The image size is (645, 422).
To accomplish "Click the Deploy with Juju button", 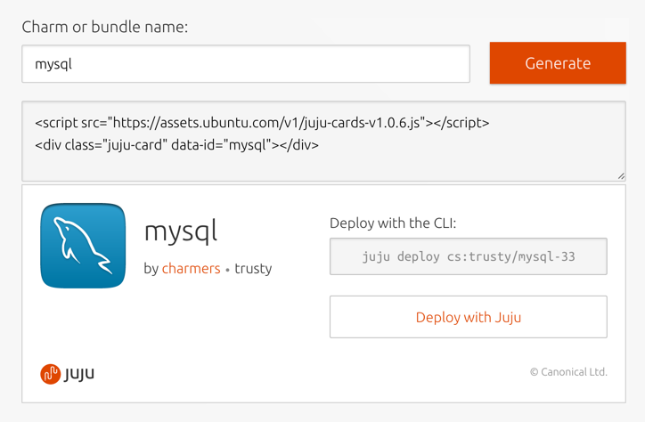I will pyautogui.click(x=468, y=317).
